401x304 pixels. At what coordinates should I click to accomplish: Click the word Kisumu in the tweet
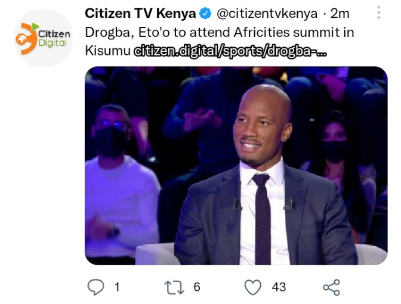pos(107,51)
